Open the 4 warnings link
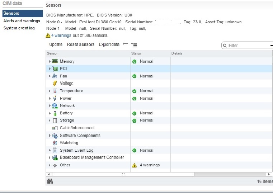Viewport: 273px width, 194px height. click(x=61, y=36)
